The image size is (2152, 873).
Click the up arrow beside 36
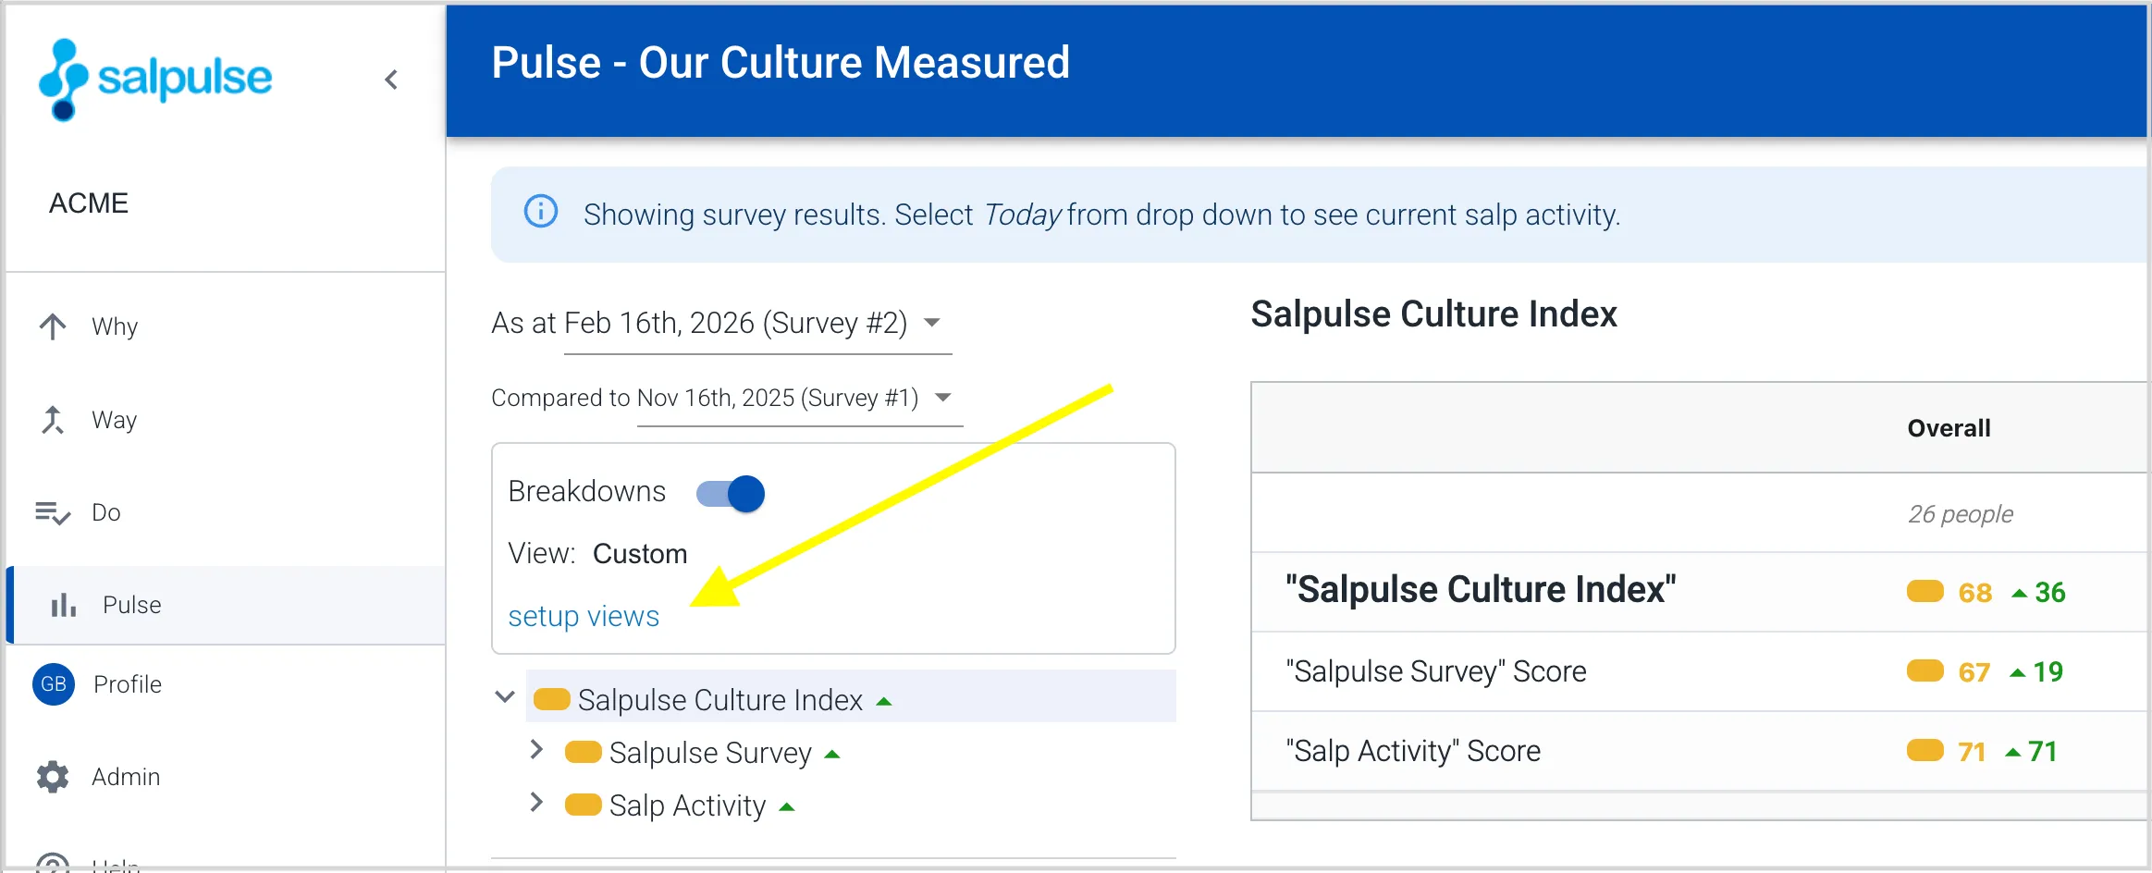[x=2020, y=593]
